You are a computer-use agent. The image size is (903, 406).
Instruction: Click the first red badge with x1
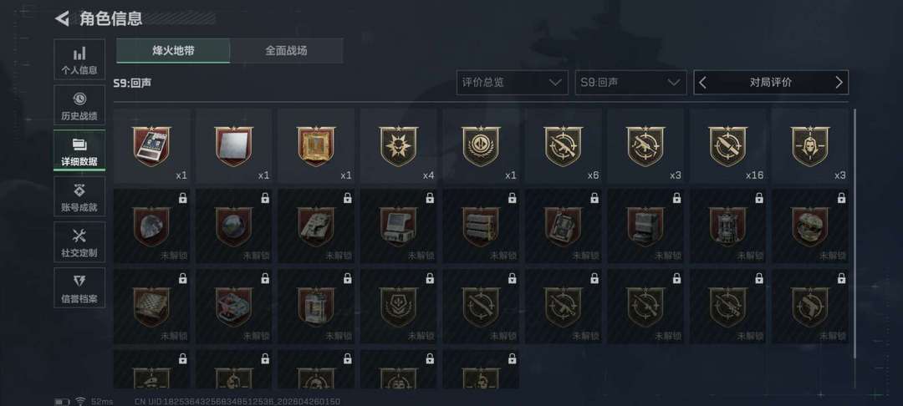[151, 146]
